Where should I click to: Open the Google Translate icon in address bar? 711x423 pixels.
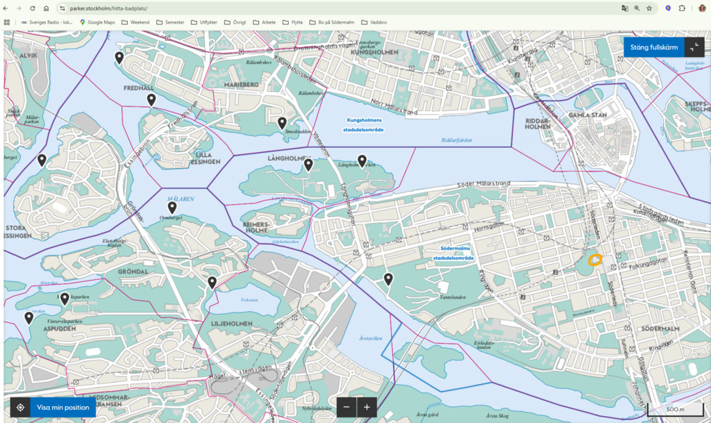coord(626,8)
